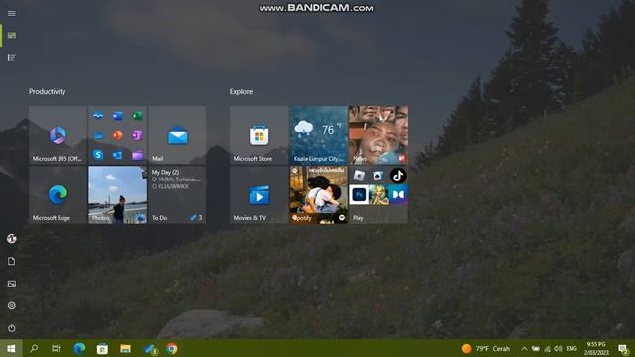This screenshot has height=357, width=635.
Task: Open the Pictures folder shortcut
Action: coord(11,284)
